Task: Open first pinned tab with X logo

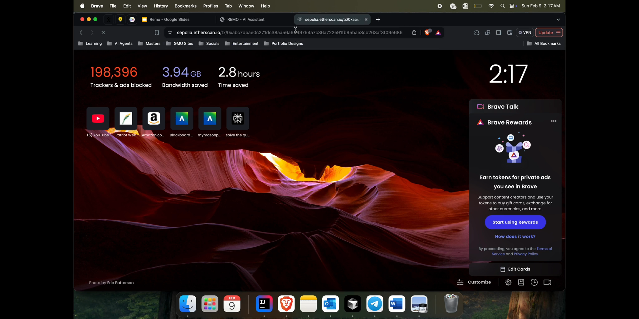Action: [x=109, y=20]
